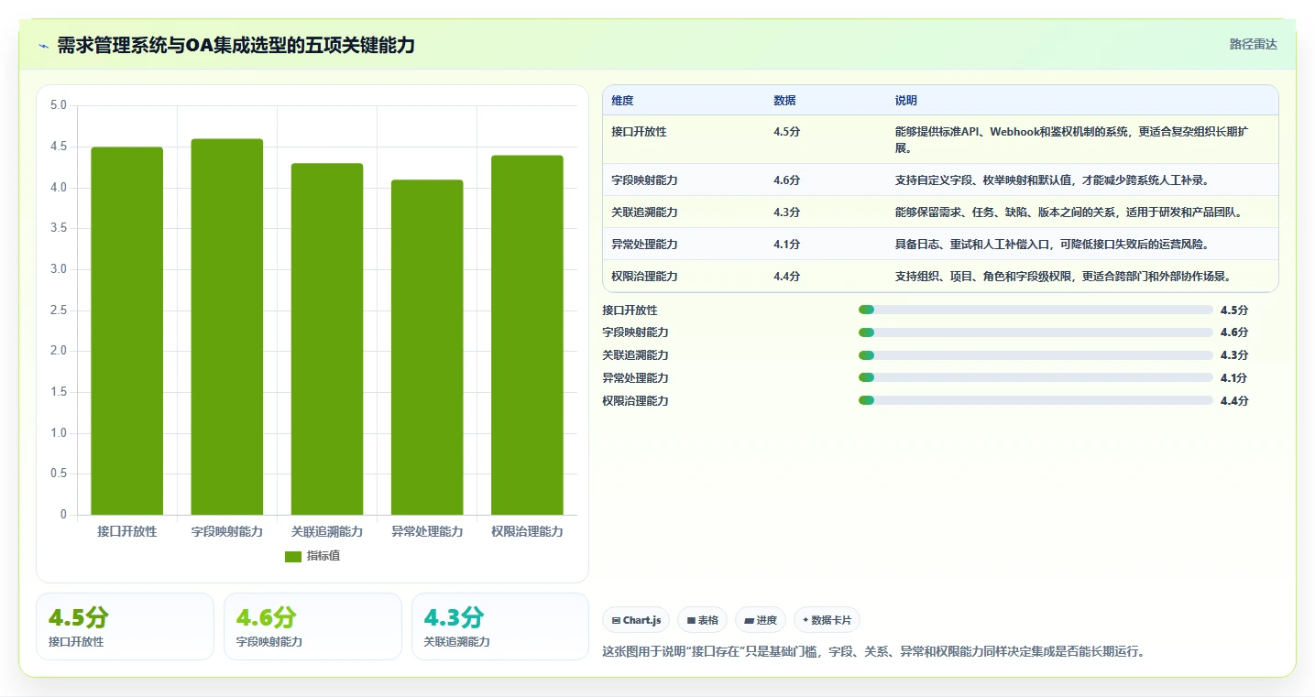Click the footer caption about 接口存在

click(x=873, y=652)
